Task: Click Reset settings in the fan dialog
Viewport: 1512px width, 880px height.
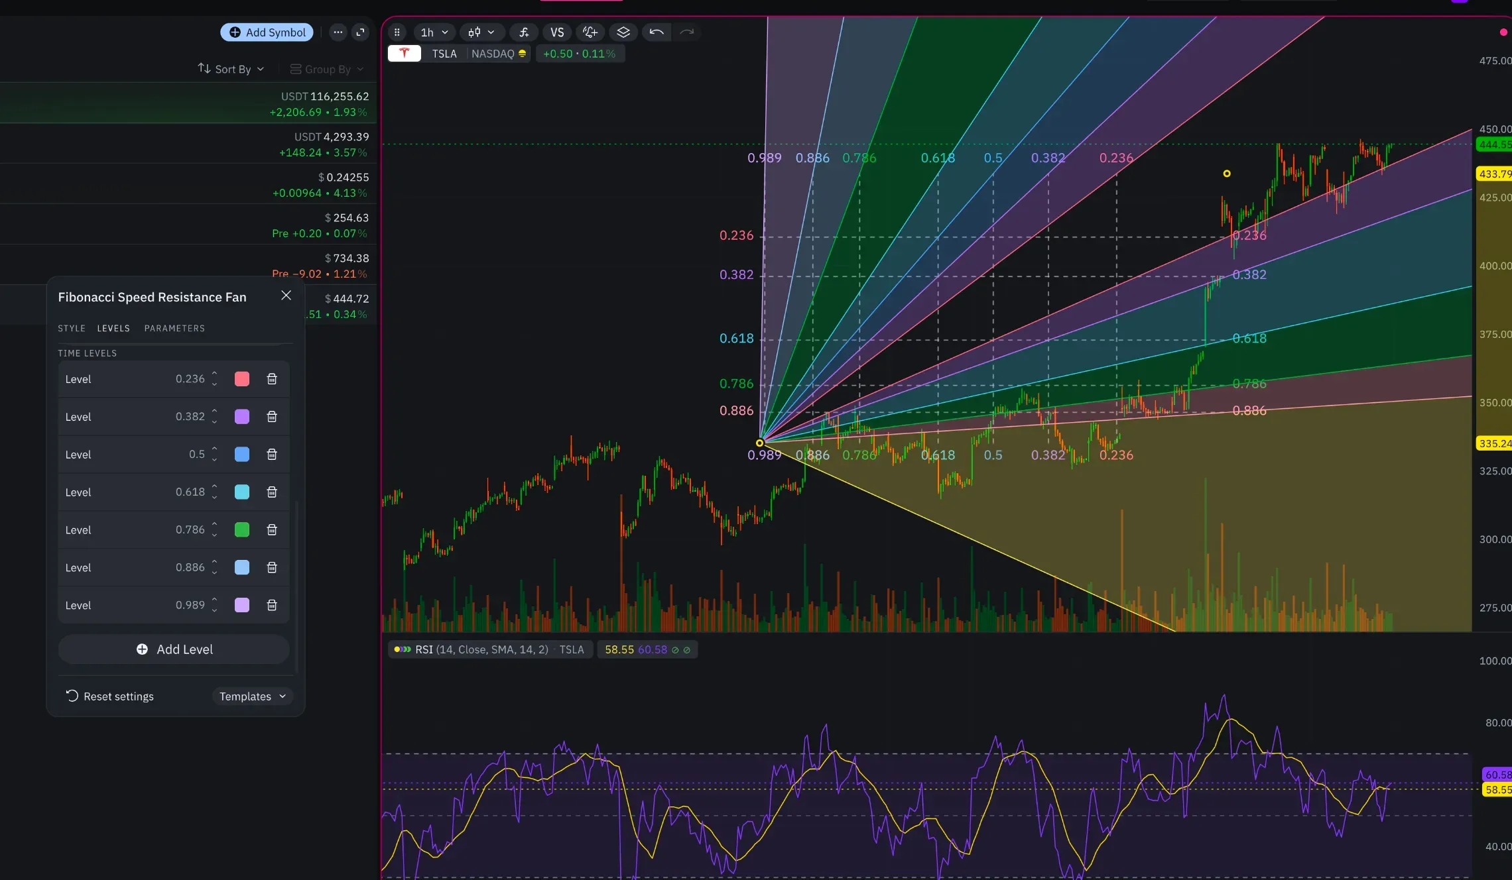Action: click(x=110, y=696)
